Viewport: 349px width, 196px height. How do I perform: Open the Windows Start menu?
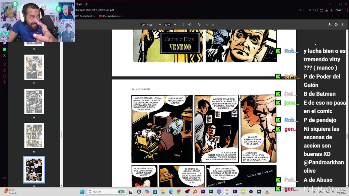(82, 192)
